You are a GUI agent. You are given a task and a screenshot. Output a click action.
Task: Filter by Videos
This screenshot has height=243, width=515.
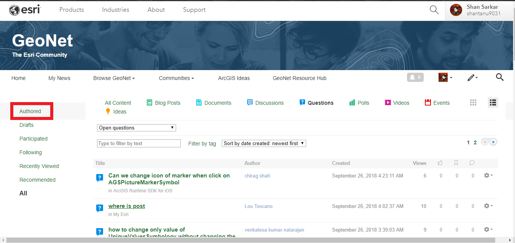[x=397, y=103]
